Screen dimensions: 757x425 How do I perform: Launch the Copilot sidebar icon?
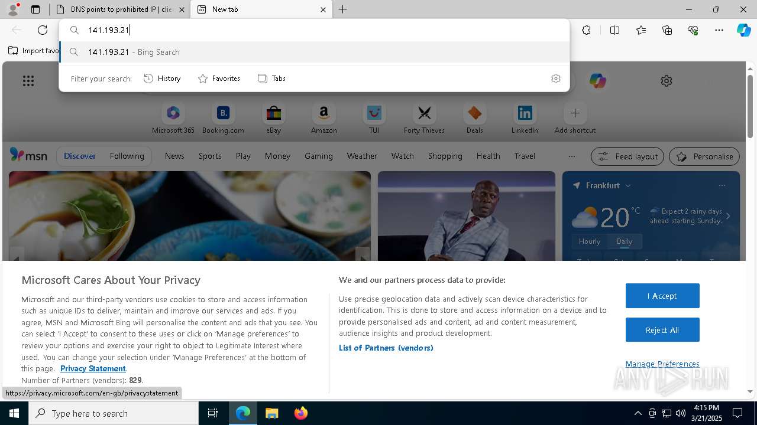tap(743, 30)
